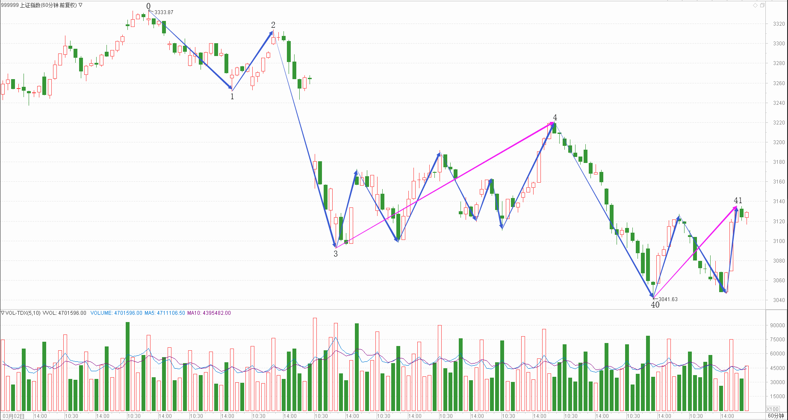Screen dimensions: 788x420
Task: Click the diamond icon at chart top-right
Action: pos(755,5)
